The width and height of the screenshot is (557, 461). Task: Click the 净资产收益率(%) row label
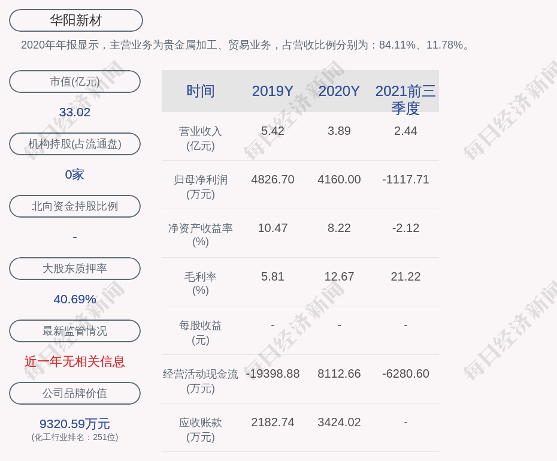point(201,235)
